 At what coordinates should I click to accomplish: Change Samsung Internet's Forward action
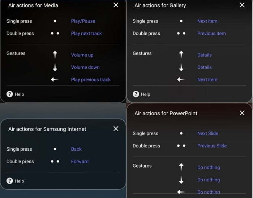[80, 162]
